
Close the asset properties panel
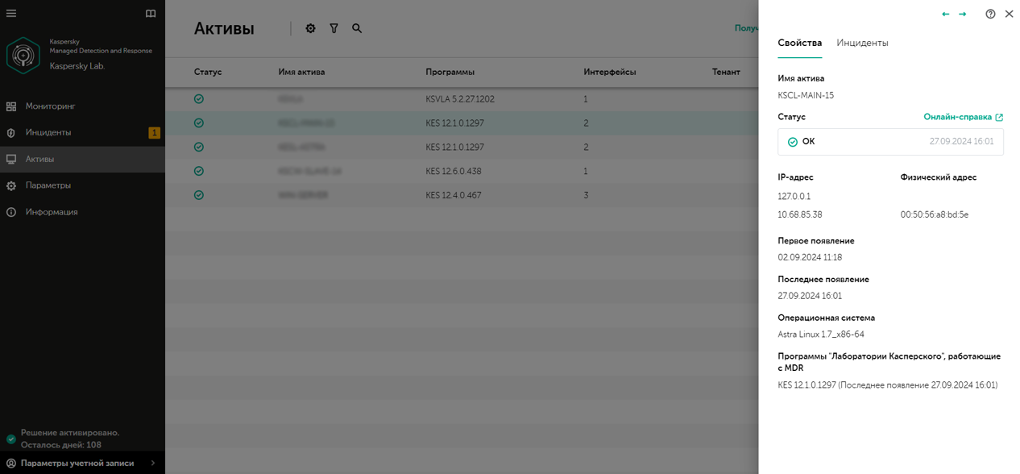(x=1009, y=14)
